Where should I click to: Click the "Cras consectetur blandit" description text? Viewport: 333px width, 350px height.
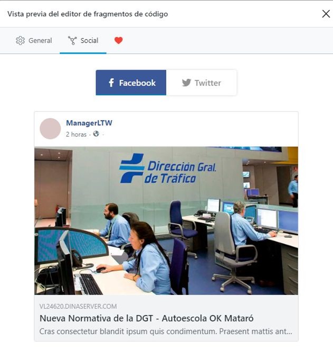click(166, 331)
